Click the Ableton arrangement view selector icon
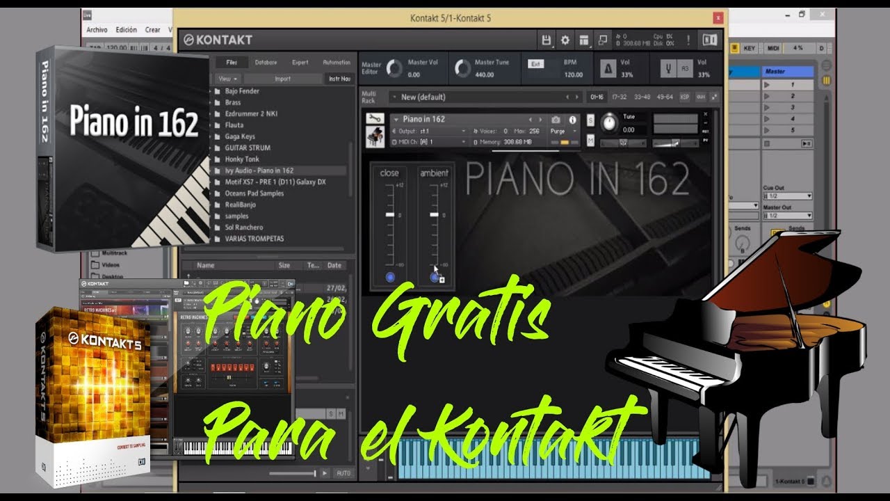 [x=827, y=67]
